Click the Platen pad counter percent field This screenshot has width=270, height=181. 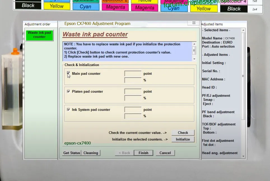pos(133,98)
